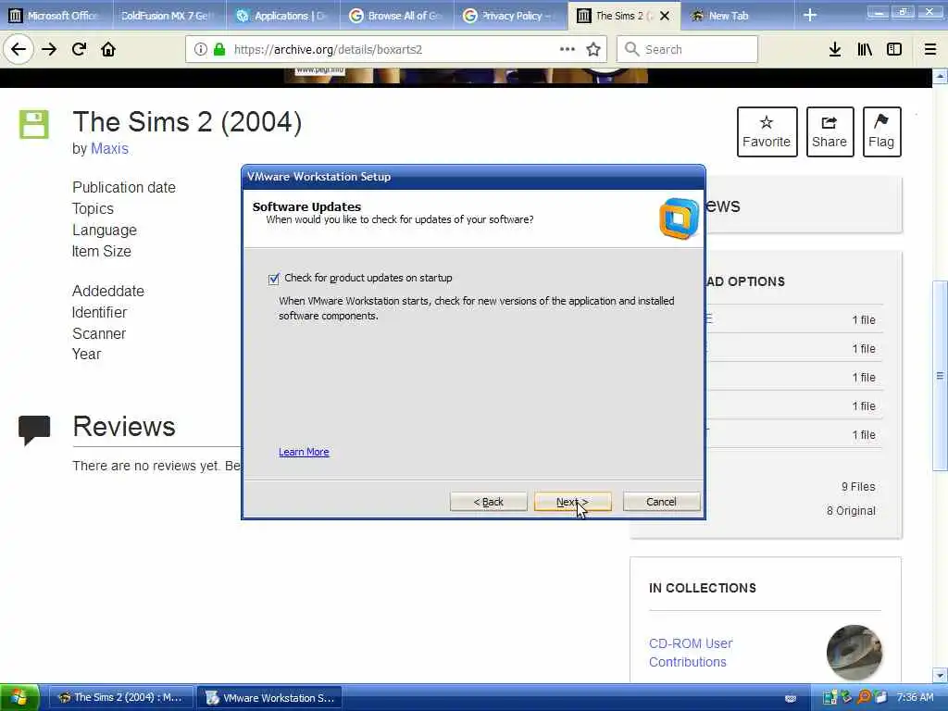The width and height of the screenshot is (948, 711).
Task: Click the orange search tray icon
Action: click(x=864, y=697)
